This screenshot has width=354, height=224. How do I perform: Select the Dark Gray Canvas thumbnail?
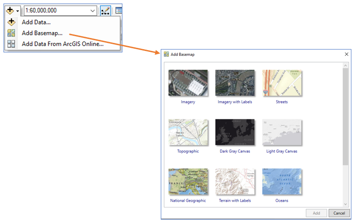tap(235, 132)
